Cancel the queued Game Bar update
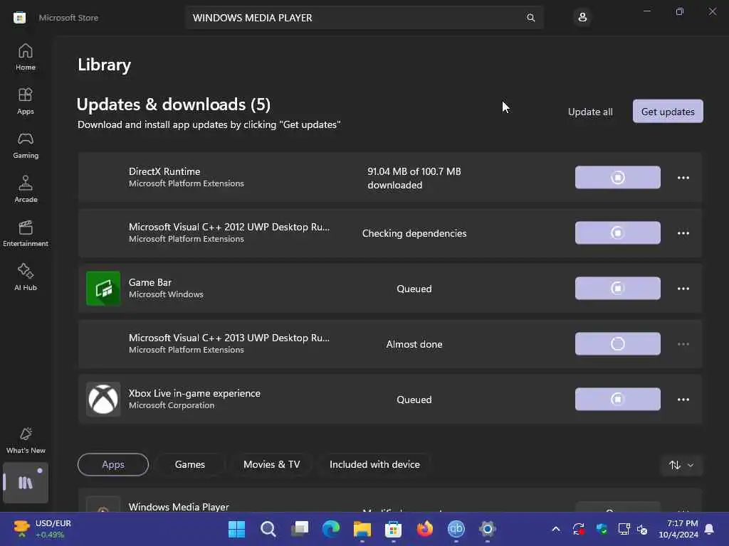729x546 pixels. click(617, 289)
